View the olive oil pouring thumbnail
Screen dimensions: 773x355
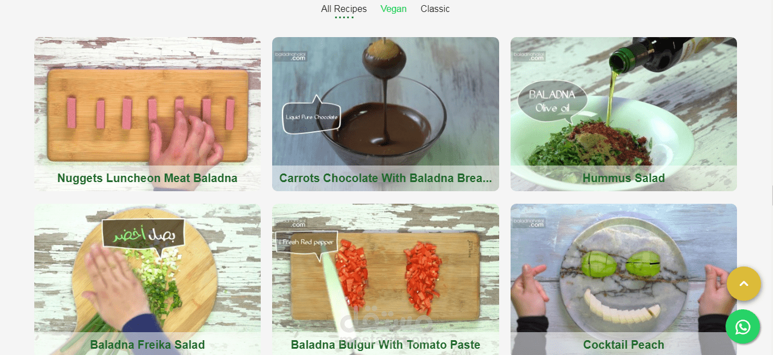click(623, 103)
